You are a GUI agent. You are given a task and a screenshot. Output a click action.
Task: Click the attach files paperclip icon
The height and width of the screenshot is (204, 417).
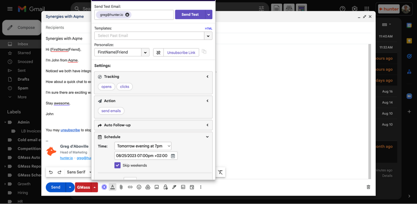coord(121,187)
